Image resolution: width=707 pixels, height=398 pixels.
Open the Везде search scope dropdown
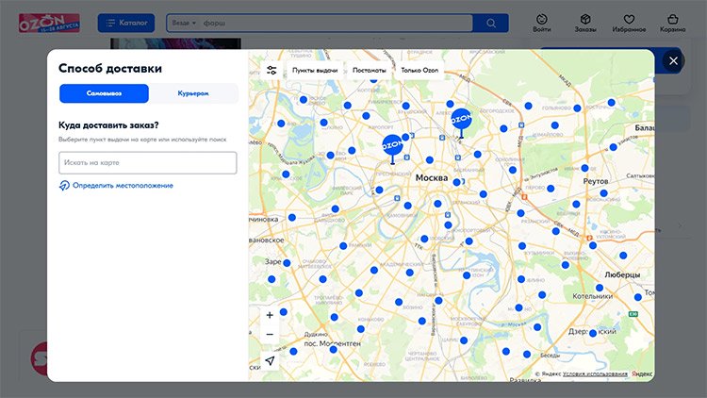pos(184,23)
